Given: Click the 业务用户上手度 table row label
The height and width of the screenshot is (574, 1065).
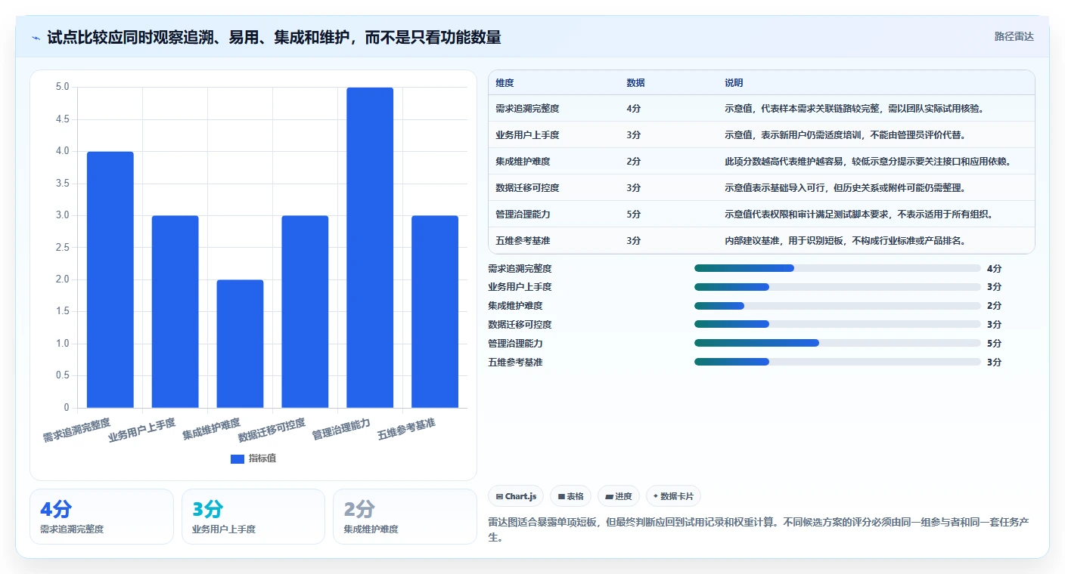Looking at the screenshot, I should coord(527,134).
